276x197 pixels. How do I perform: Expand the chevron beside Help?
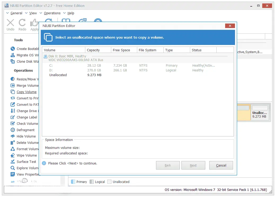64,13
